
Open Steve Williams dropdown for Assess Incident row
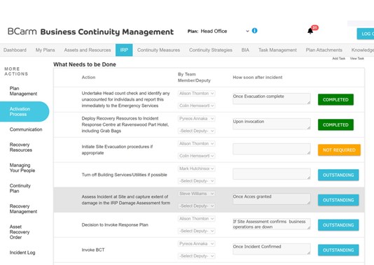(197, 194)
